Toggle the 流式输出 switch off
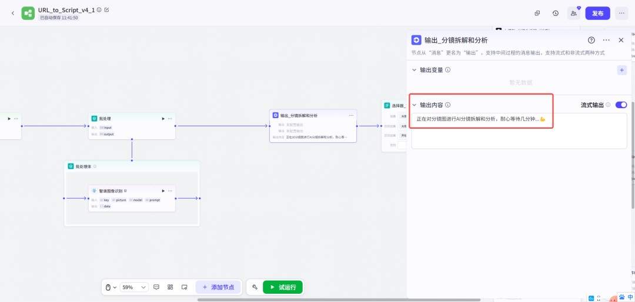This screenshot has height=302, width=635. [621, 105]
